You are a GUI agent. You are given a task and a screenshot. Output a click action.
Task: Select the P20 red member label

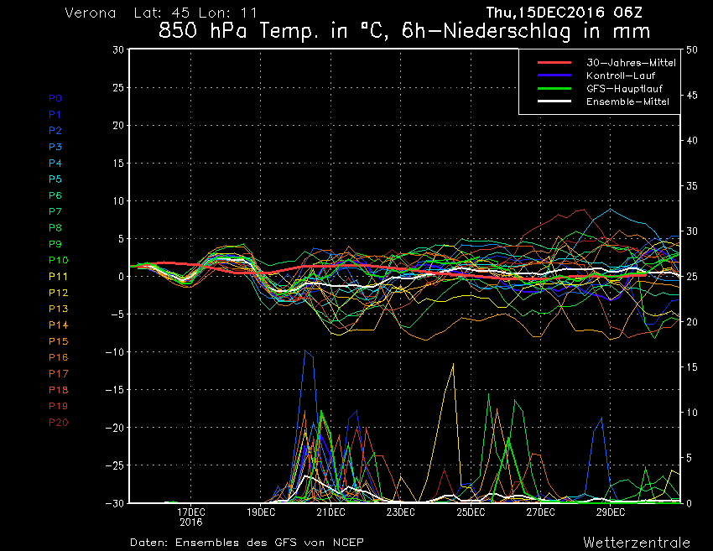coord(58,422)
